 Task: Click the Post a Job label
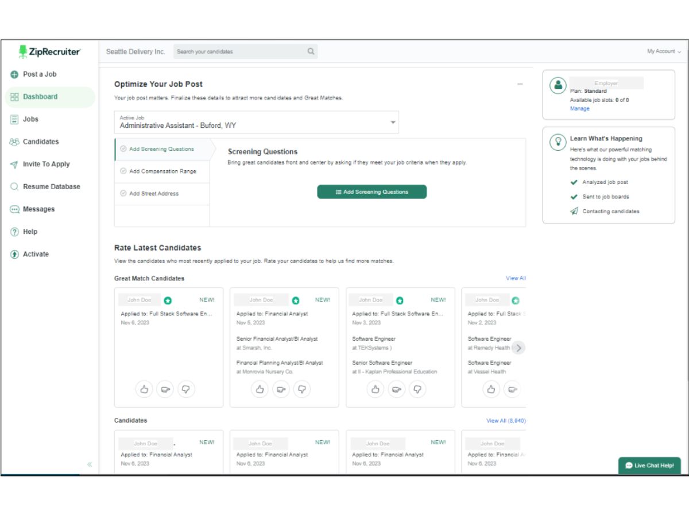40,75
